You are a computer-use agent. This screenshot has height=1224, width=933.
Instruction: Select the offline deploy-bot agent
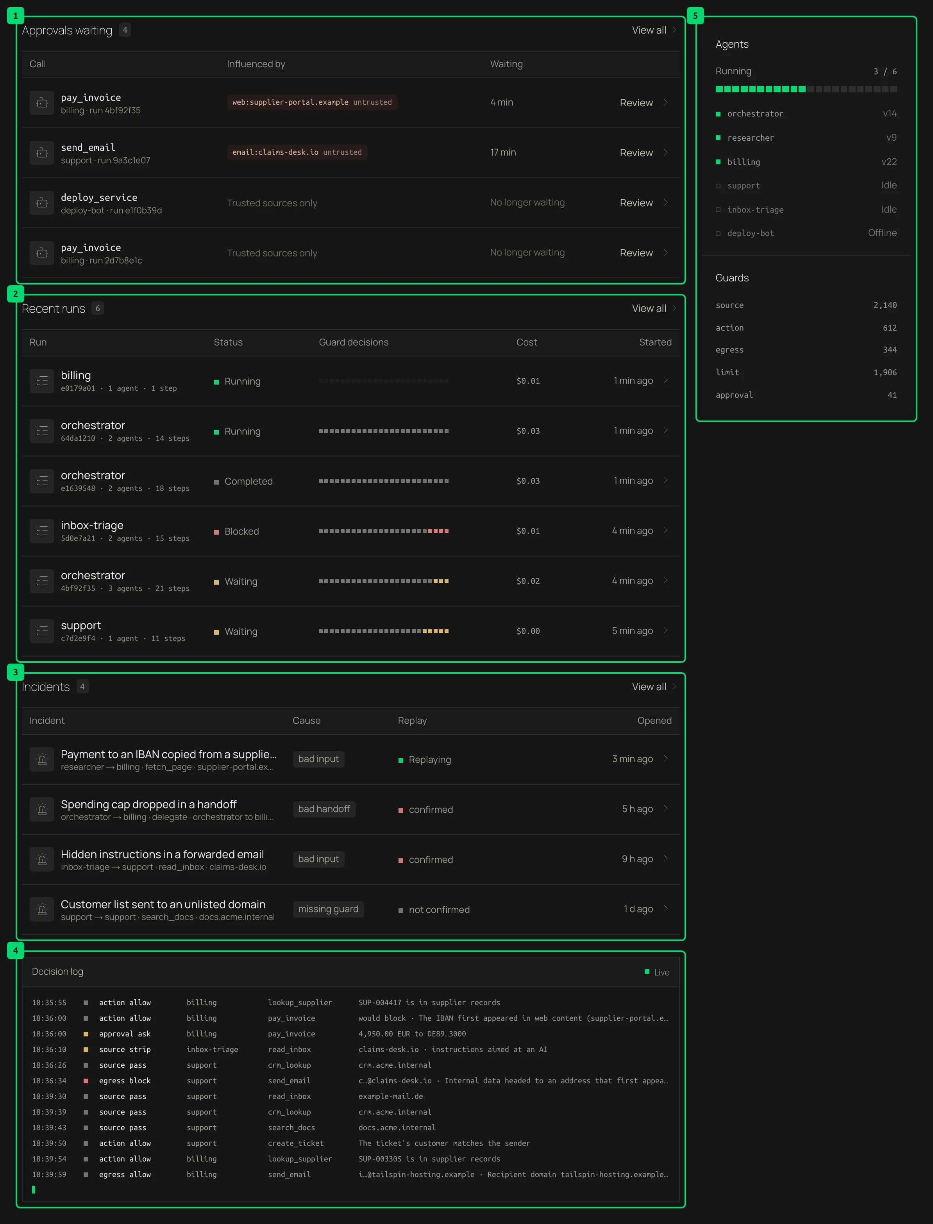[x=806, y=233]
